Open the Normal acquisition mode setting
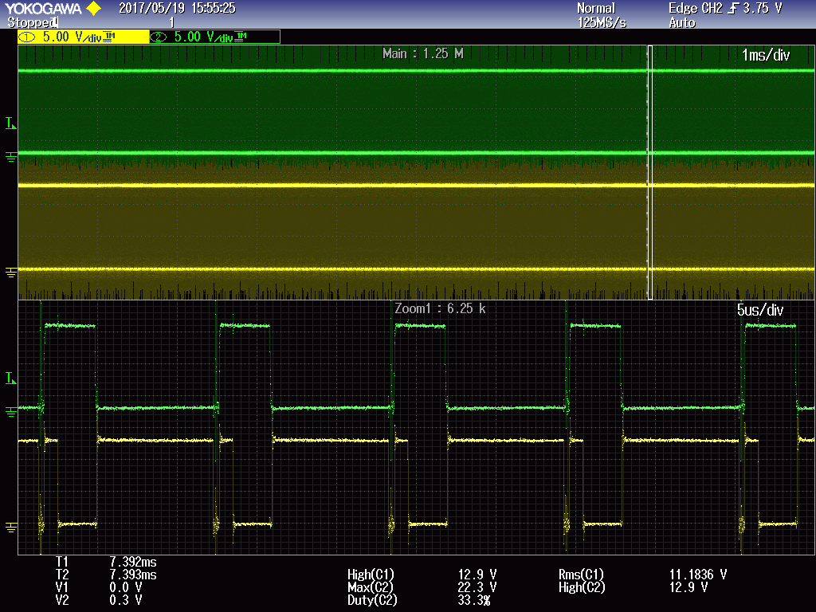The image size is (816, 612). [596, 8]
